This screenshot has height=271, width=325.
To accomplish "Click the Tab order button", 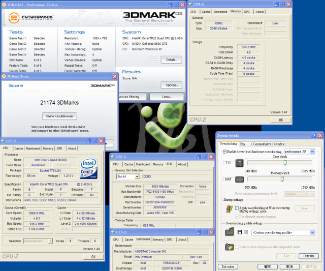I will pyautogui.click(x=228, y=266).
